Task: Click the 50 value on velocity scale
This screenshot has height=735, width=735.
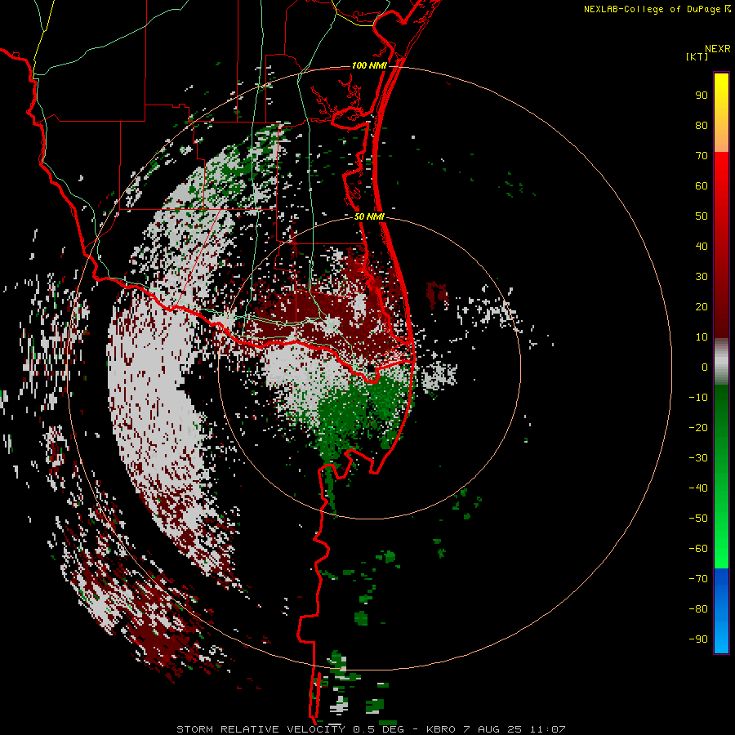Action: point(702,216)
